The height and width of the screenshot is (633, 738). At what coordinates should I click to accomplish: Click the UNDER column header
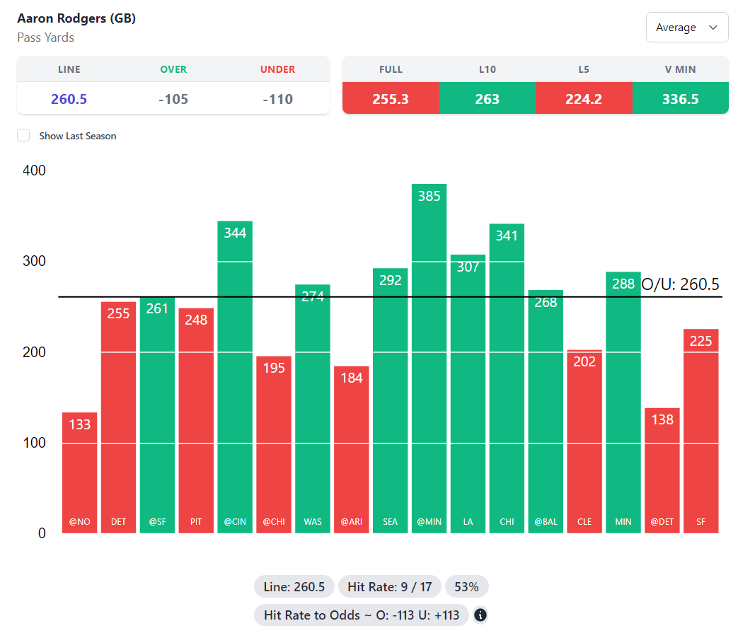click(x=277, y=69)
